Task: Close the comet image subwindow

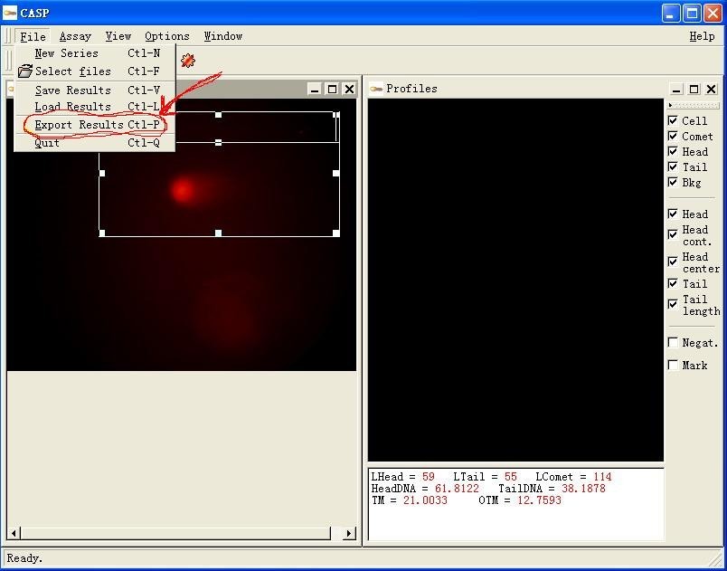Action: (x=349, y=89)
